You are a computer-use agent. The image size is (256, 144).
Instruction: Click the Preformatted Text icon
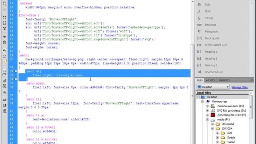coord(199,45)
